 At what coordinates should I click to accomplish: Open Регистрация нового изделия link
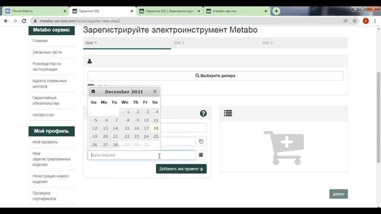pos(51,179)
